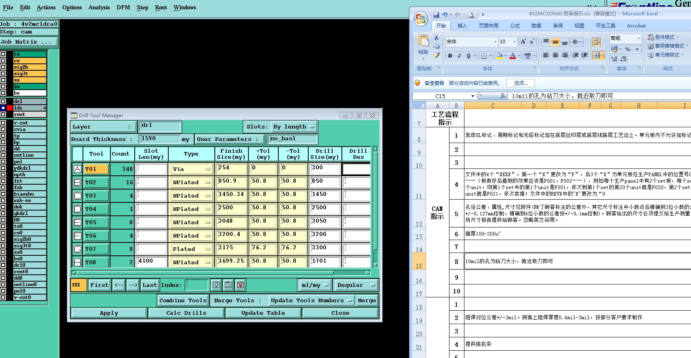Open the DFM menu
Image resolution: width=691 pixels, height=358 pixels.
click(123, 7)
